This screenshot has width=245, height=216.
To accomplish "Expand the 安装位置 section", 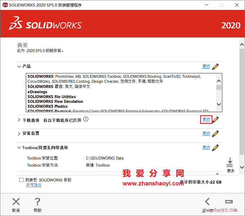I will (19, 134).
